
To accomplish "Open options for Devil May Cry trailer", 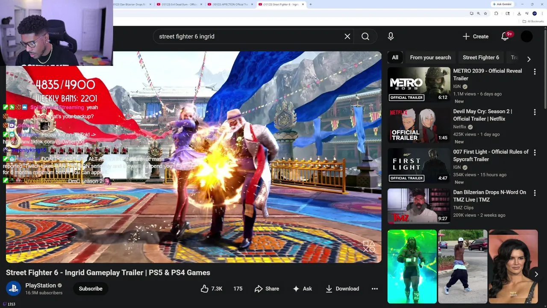I will (x=535, y=112).
